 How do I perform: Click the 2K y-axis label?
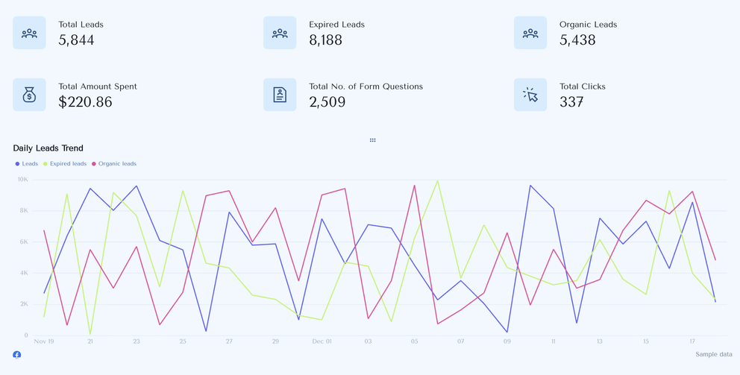click(x=24, y=304)
